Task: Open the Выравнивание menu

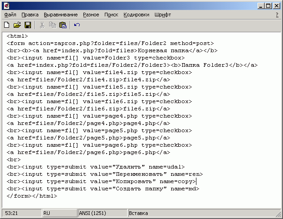Action: point(61,15)
